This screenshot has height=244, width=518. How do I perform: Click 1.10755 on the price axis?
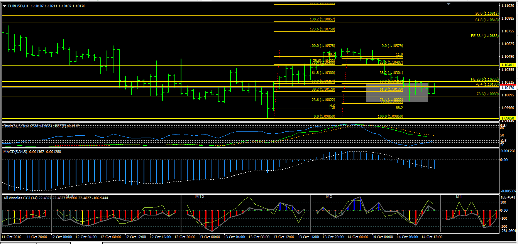[x=508, y=31]
